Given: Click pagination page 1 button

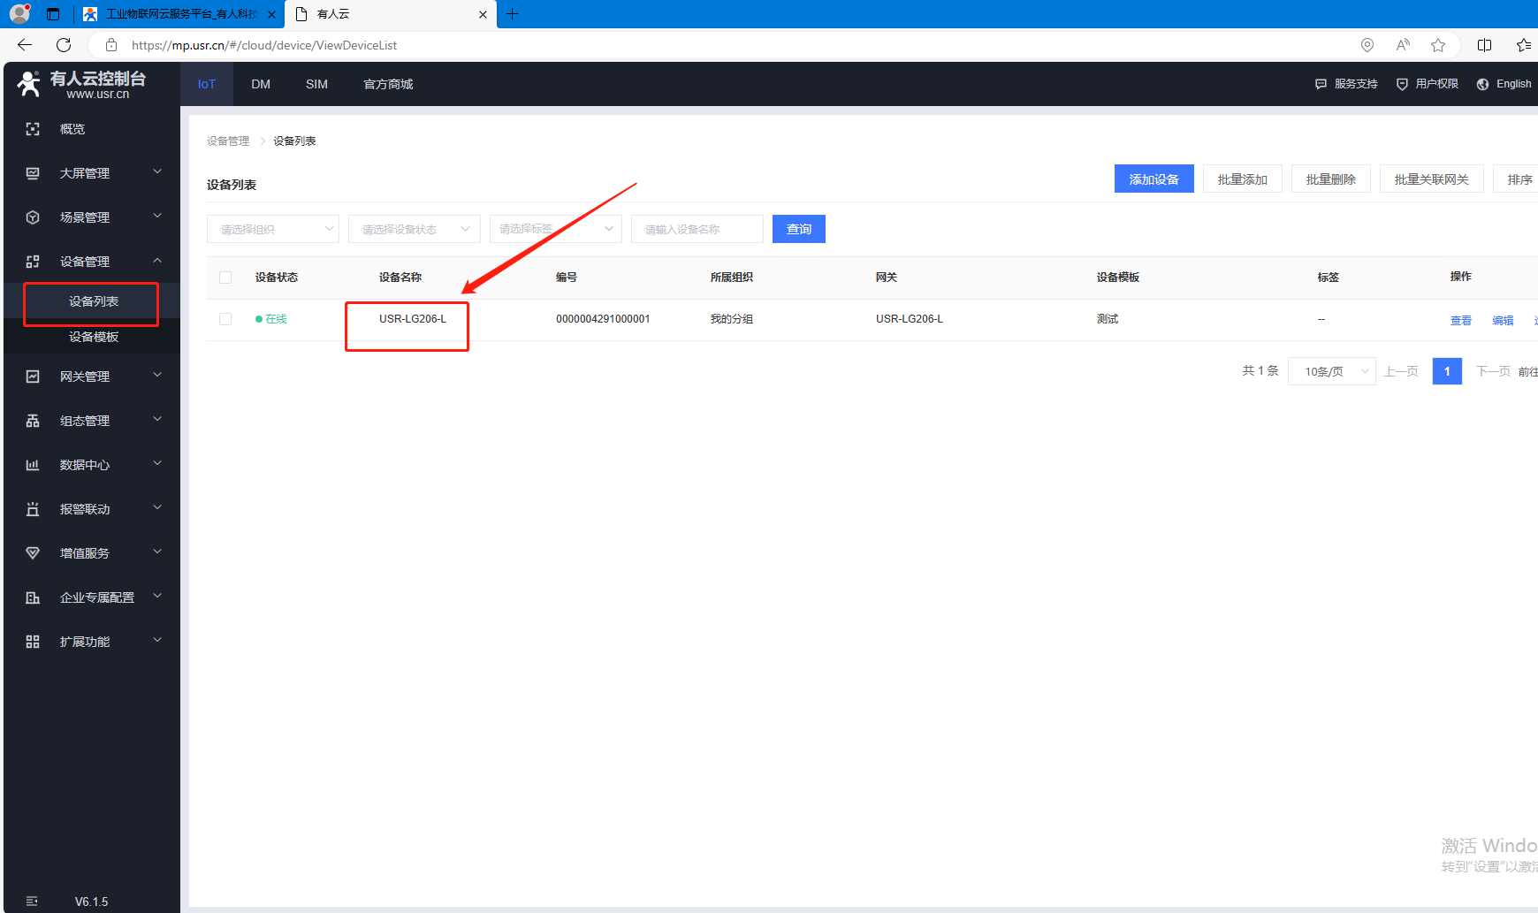Looking at the screenshot, I should [x=1447, y=371].
